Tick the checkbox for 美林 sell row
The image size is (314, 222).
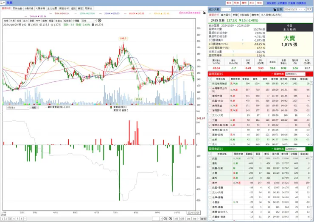(x=210, y=183)
